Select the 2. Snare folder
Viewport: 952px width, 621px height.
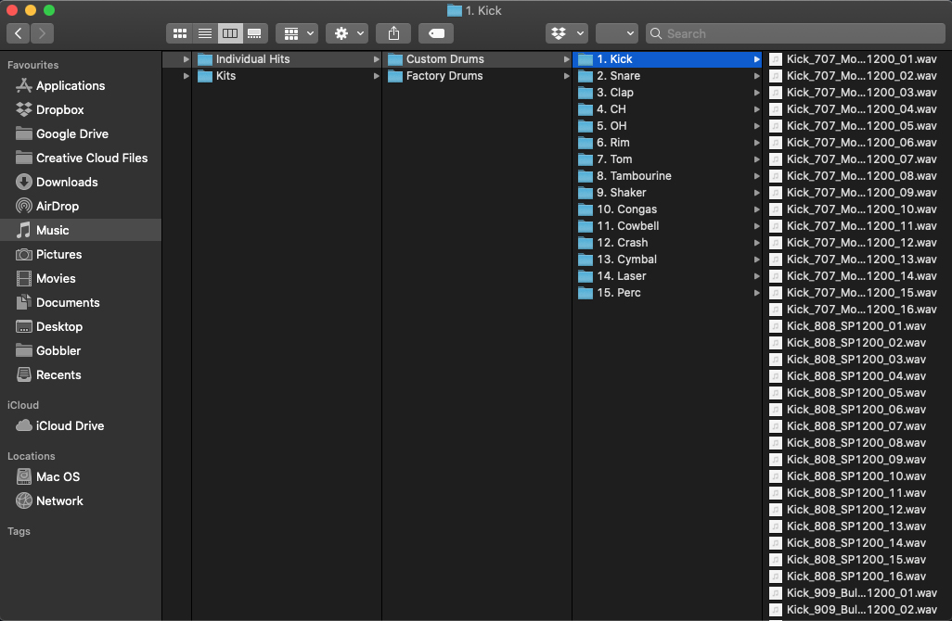[666, 76]
